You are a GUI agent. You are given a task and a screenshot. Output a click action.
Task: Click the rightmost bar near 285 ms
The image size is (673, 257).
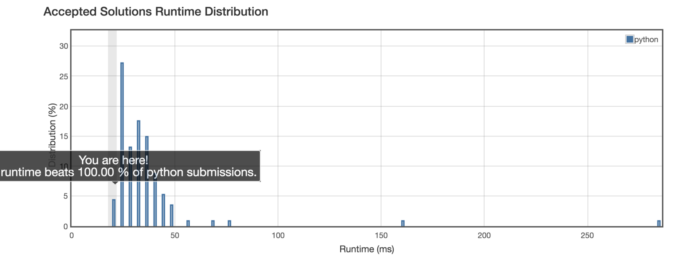click(x=659, y=223)
